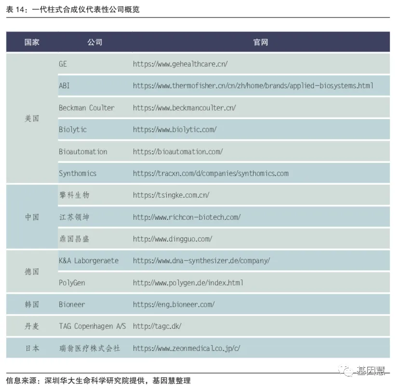Select the '公司' column header
398x388 pixels.
[x=95, y=42]
